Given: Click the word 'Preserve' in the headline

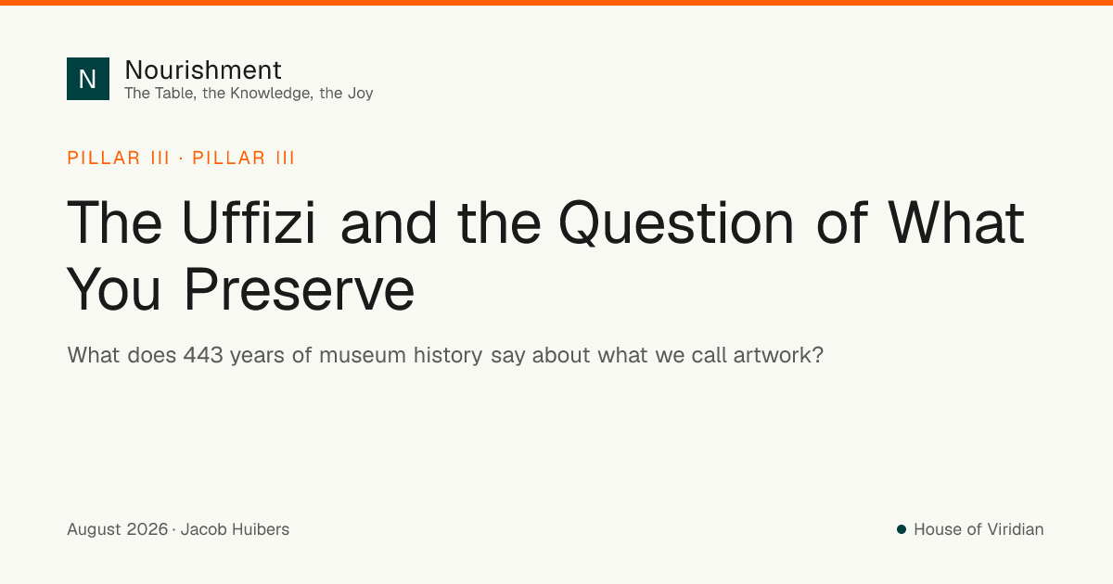Looking at the screenshot, I should (299, 288).
